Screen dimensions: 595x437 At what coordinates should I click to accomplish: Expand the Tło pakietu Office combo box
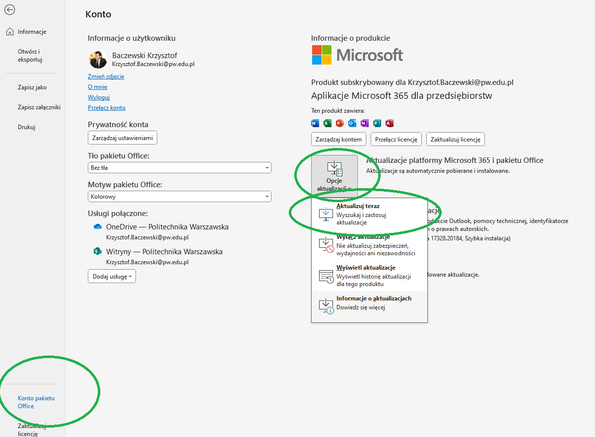(x=180, y=167)
